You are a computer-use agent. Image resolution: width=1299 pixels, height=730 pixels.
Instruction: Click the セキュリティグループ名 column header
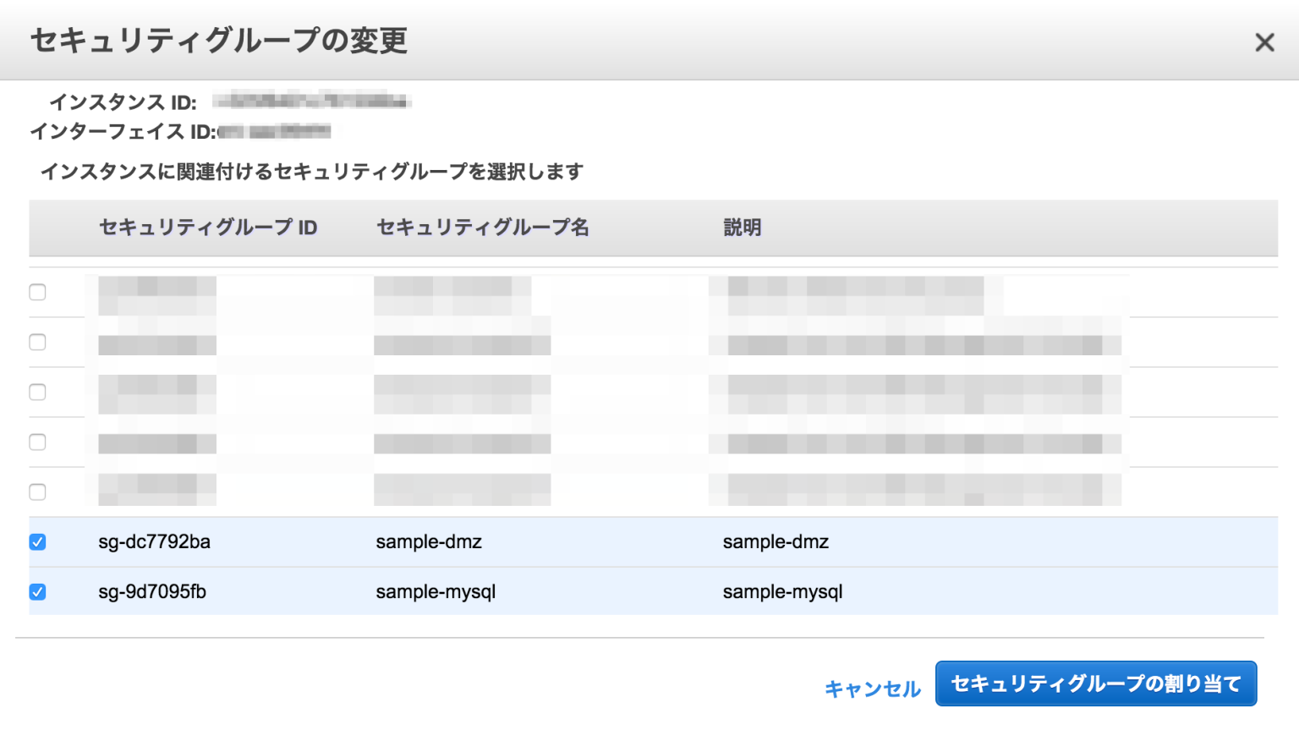point(482,228)
